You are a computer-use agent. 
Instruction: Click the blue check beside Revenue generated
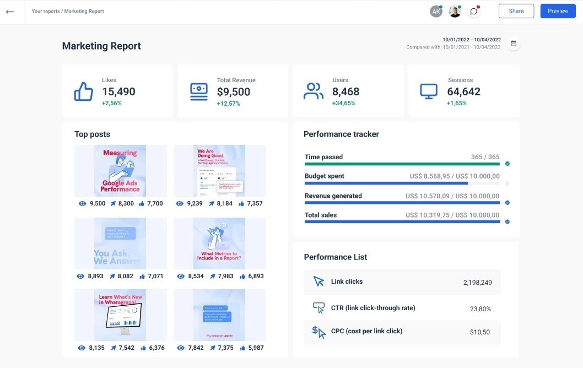pyautogui.click(x=508, y=203)
